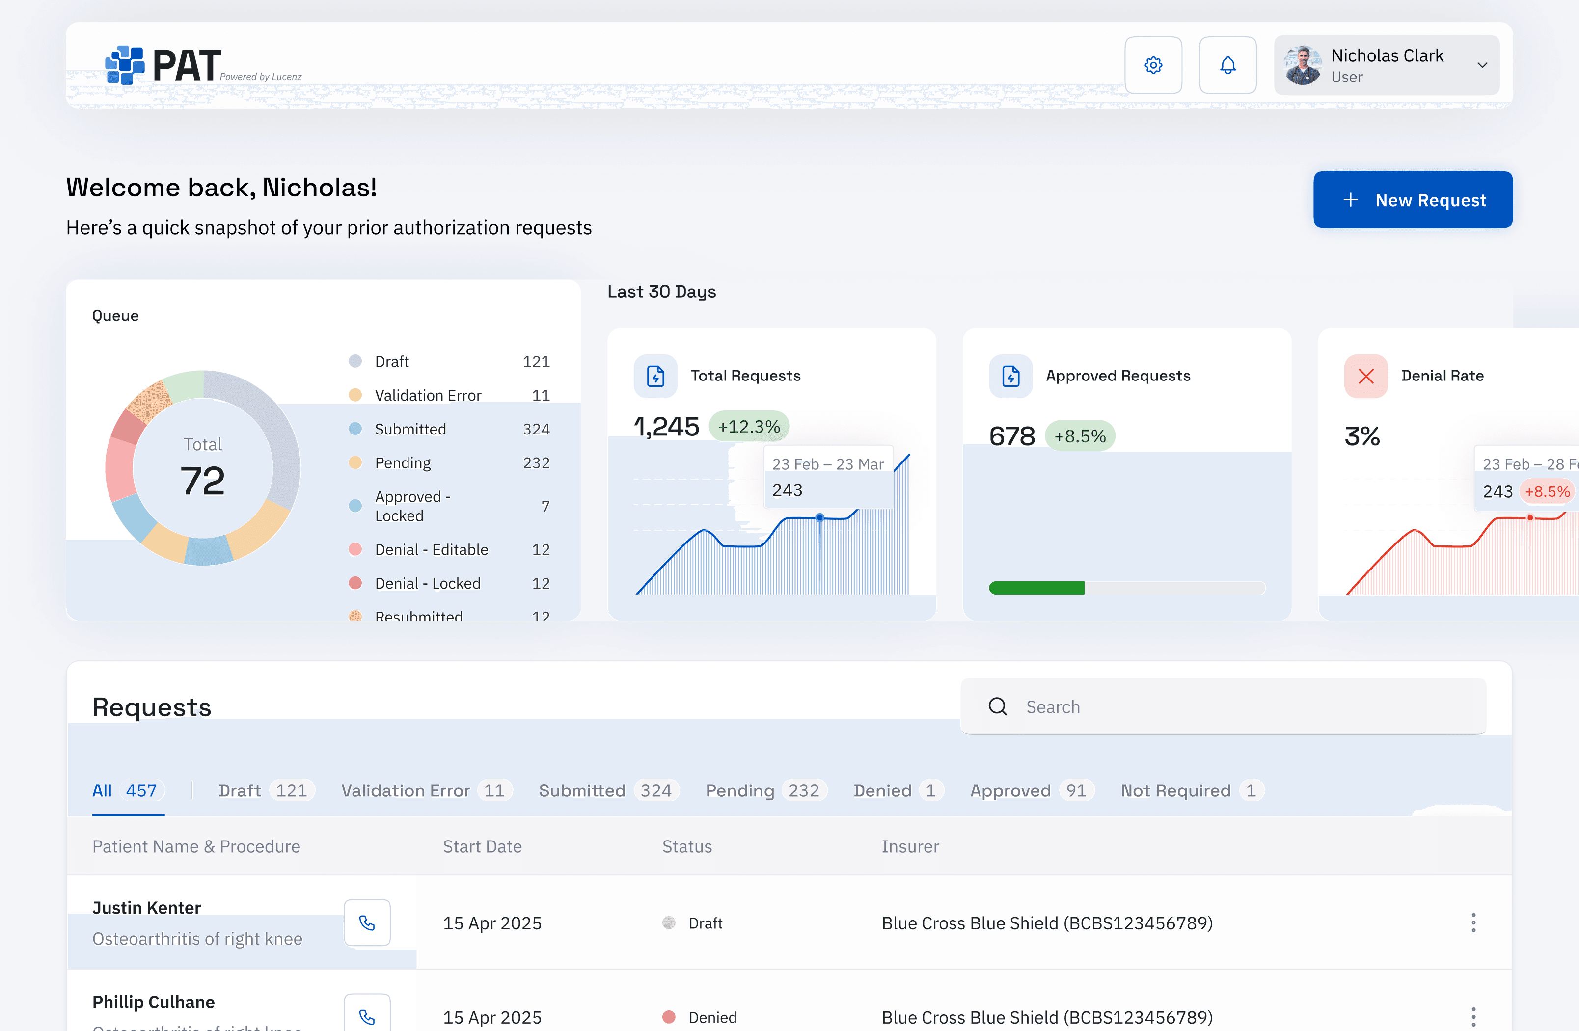This screenshot has height=1031, width=1579.
Task: Click the phone icon for Justin Kenter
Action: point(367,922)
